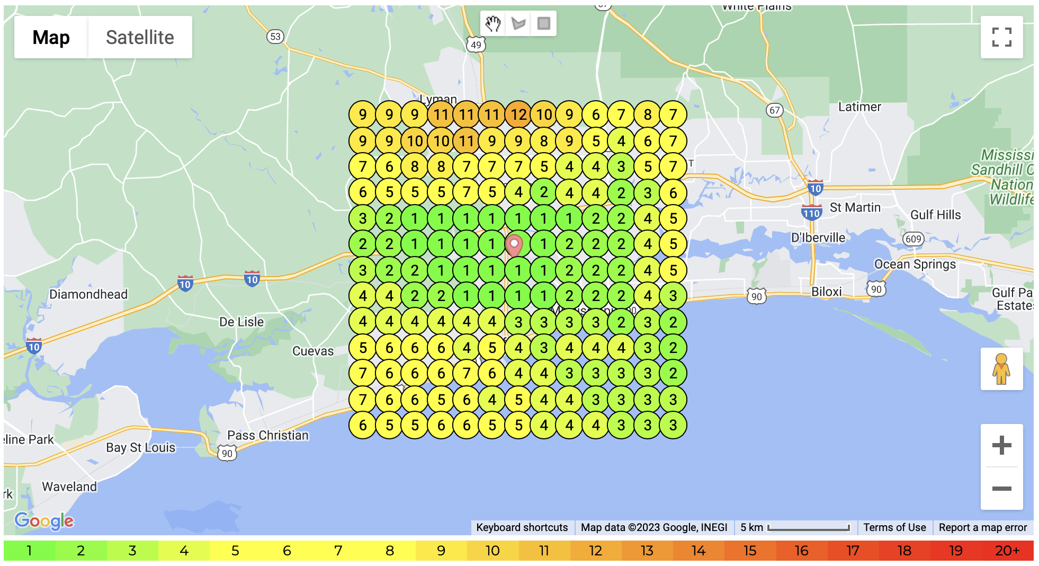
Task: Select legend swatch labeled 18
Action: click(904, 551)
